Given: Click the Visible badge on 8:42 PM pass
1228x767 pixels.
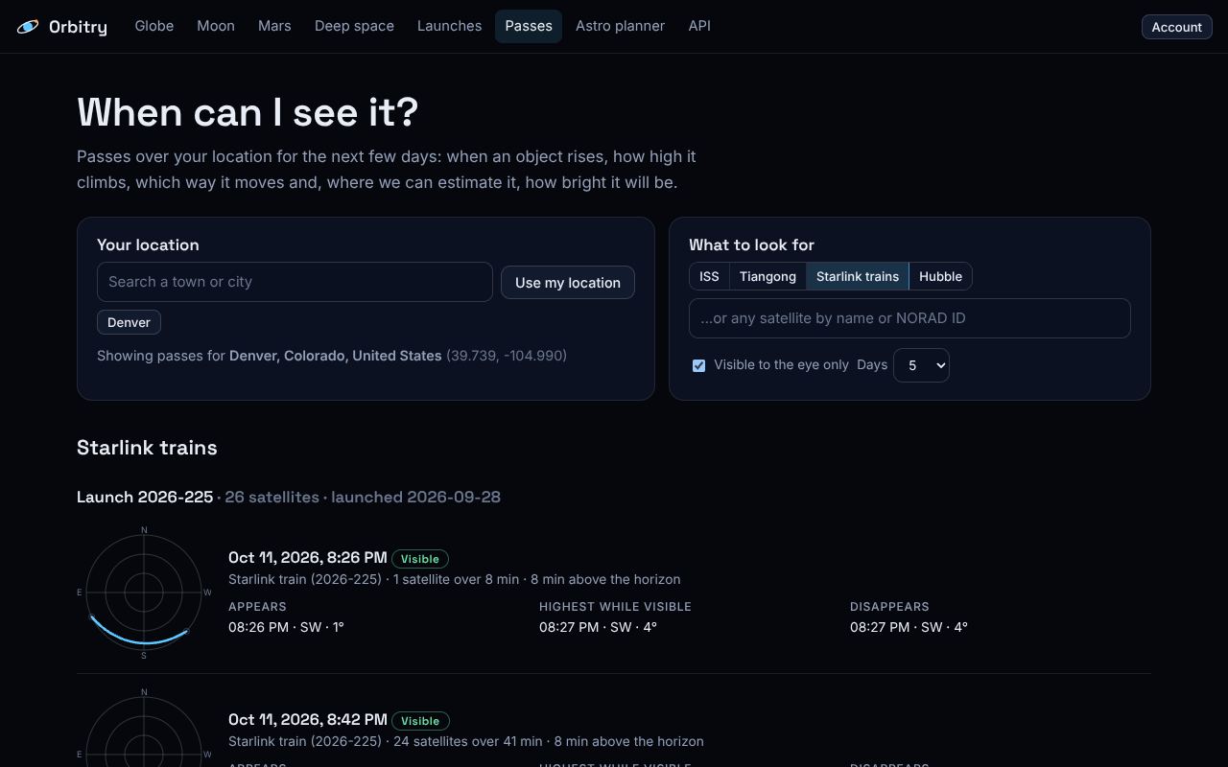Looking at the screenshot, I should tap(420, 721).
